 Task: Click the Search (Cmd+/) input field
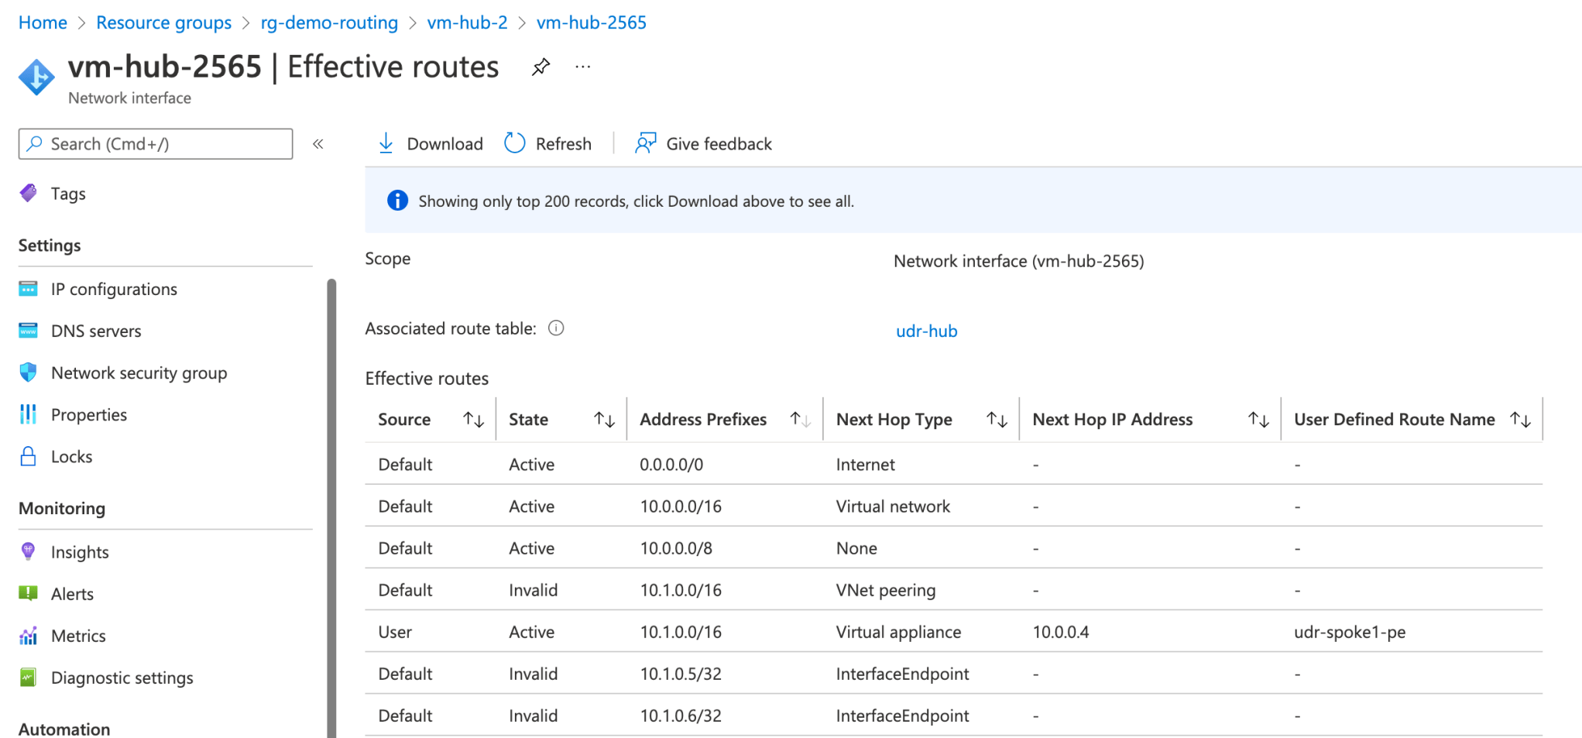[155, 144]
